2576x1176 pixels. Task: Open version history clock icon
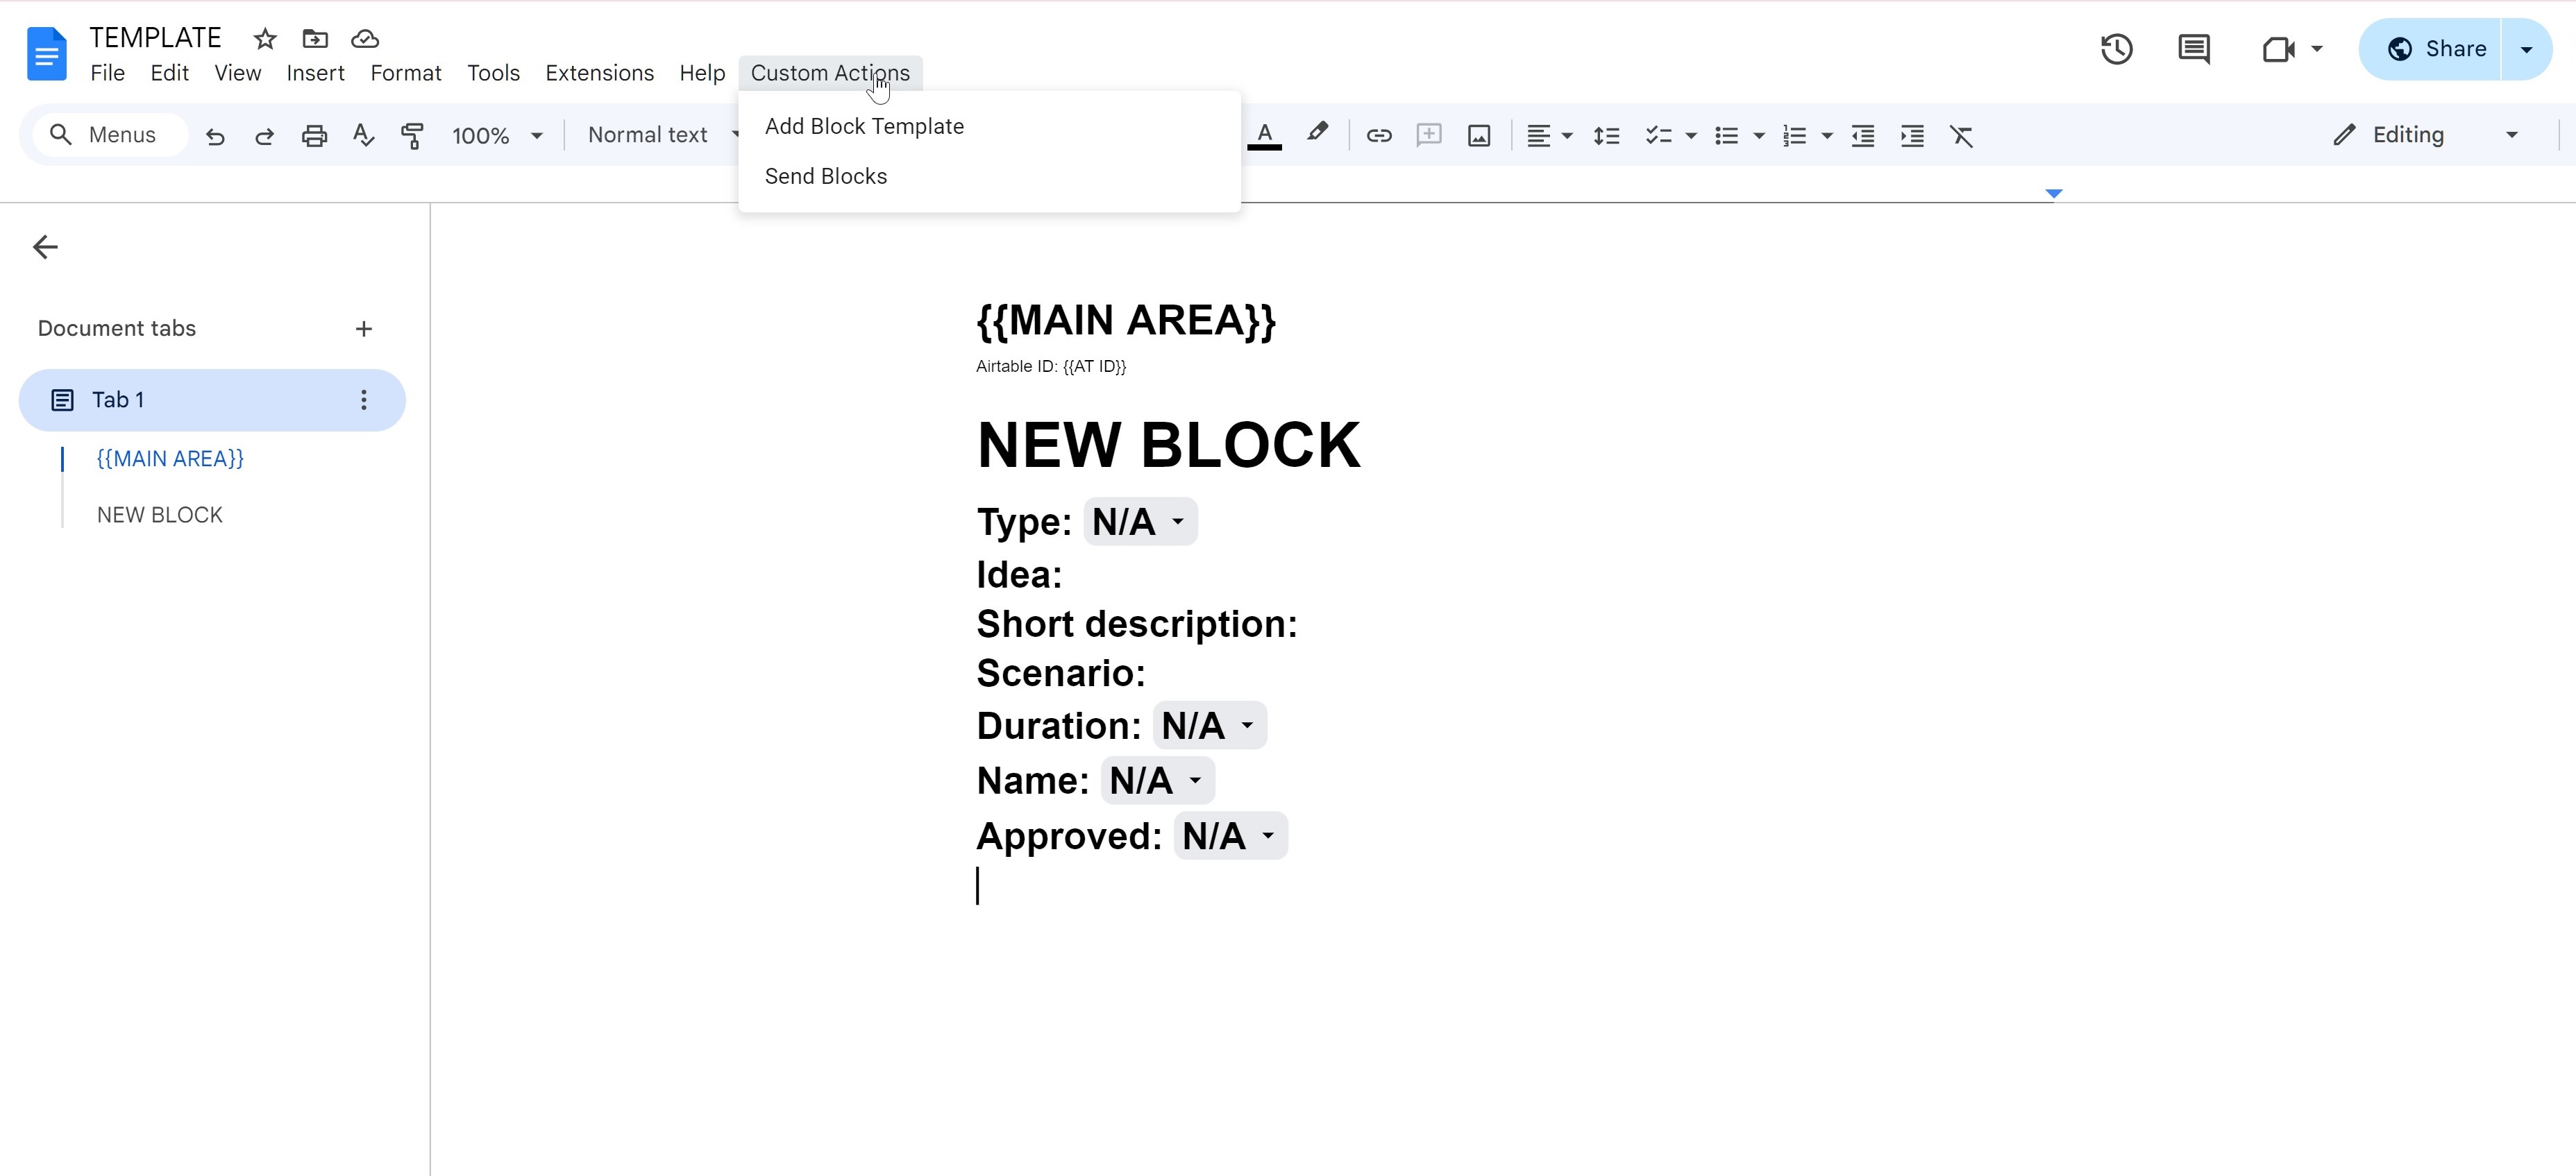click(x=2116, y=49)
